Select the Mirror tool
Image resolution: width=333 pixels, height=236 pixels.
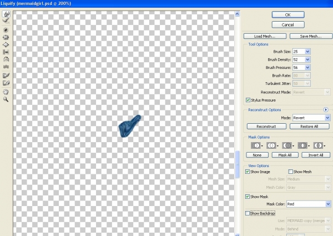[x=6, y=59]
